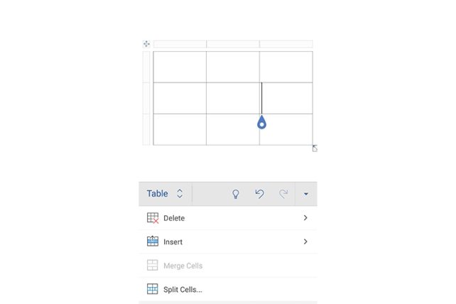
Task: Choose the Insert menu entry
Action: tap(173, 241)
